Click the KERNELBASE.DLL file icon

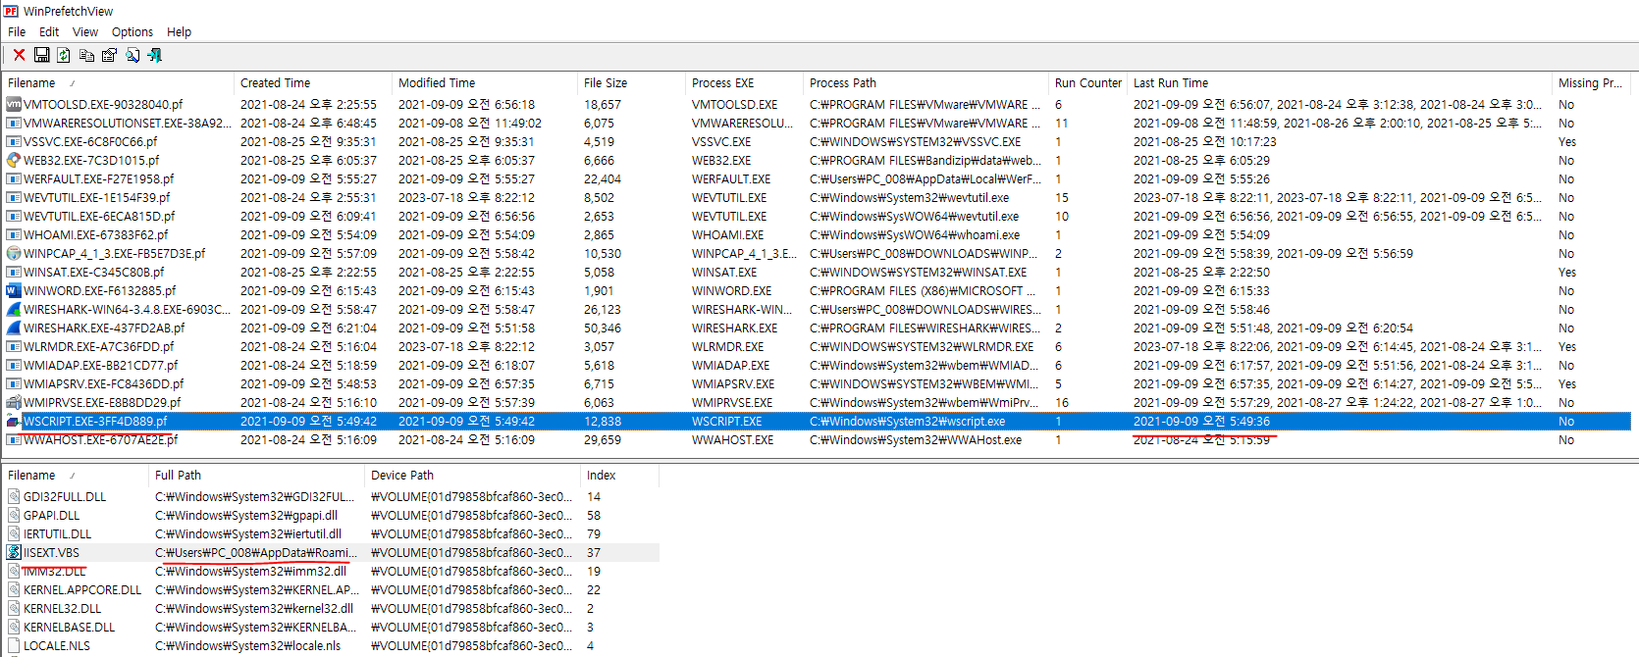[14, 628]
